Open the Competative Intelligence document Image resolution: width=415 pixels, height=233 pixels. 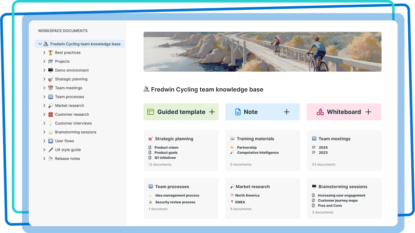click(x=257, y=153)
